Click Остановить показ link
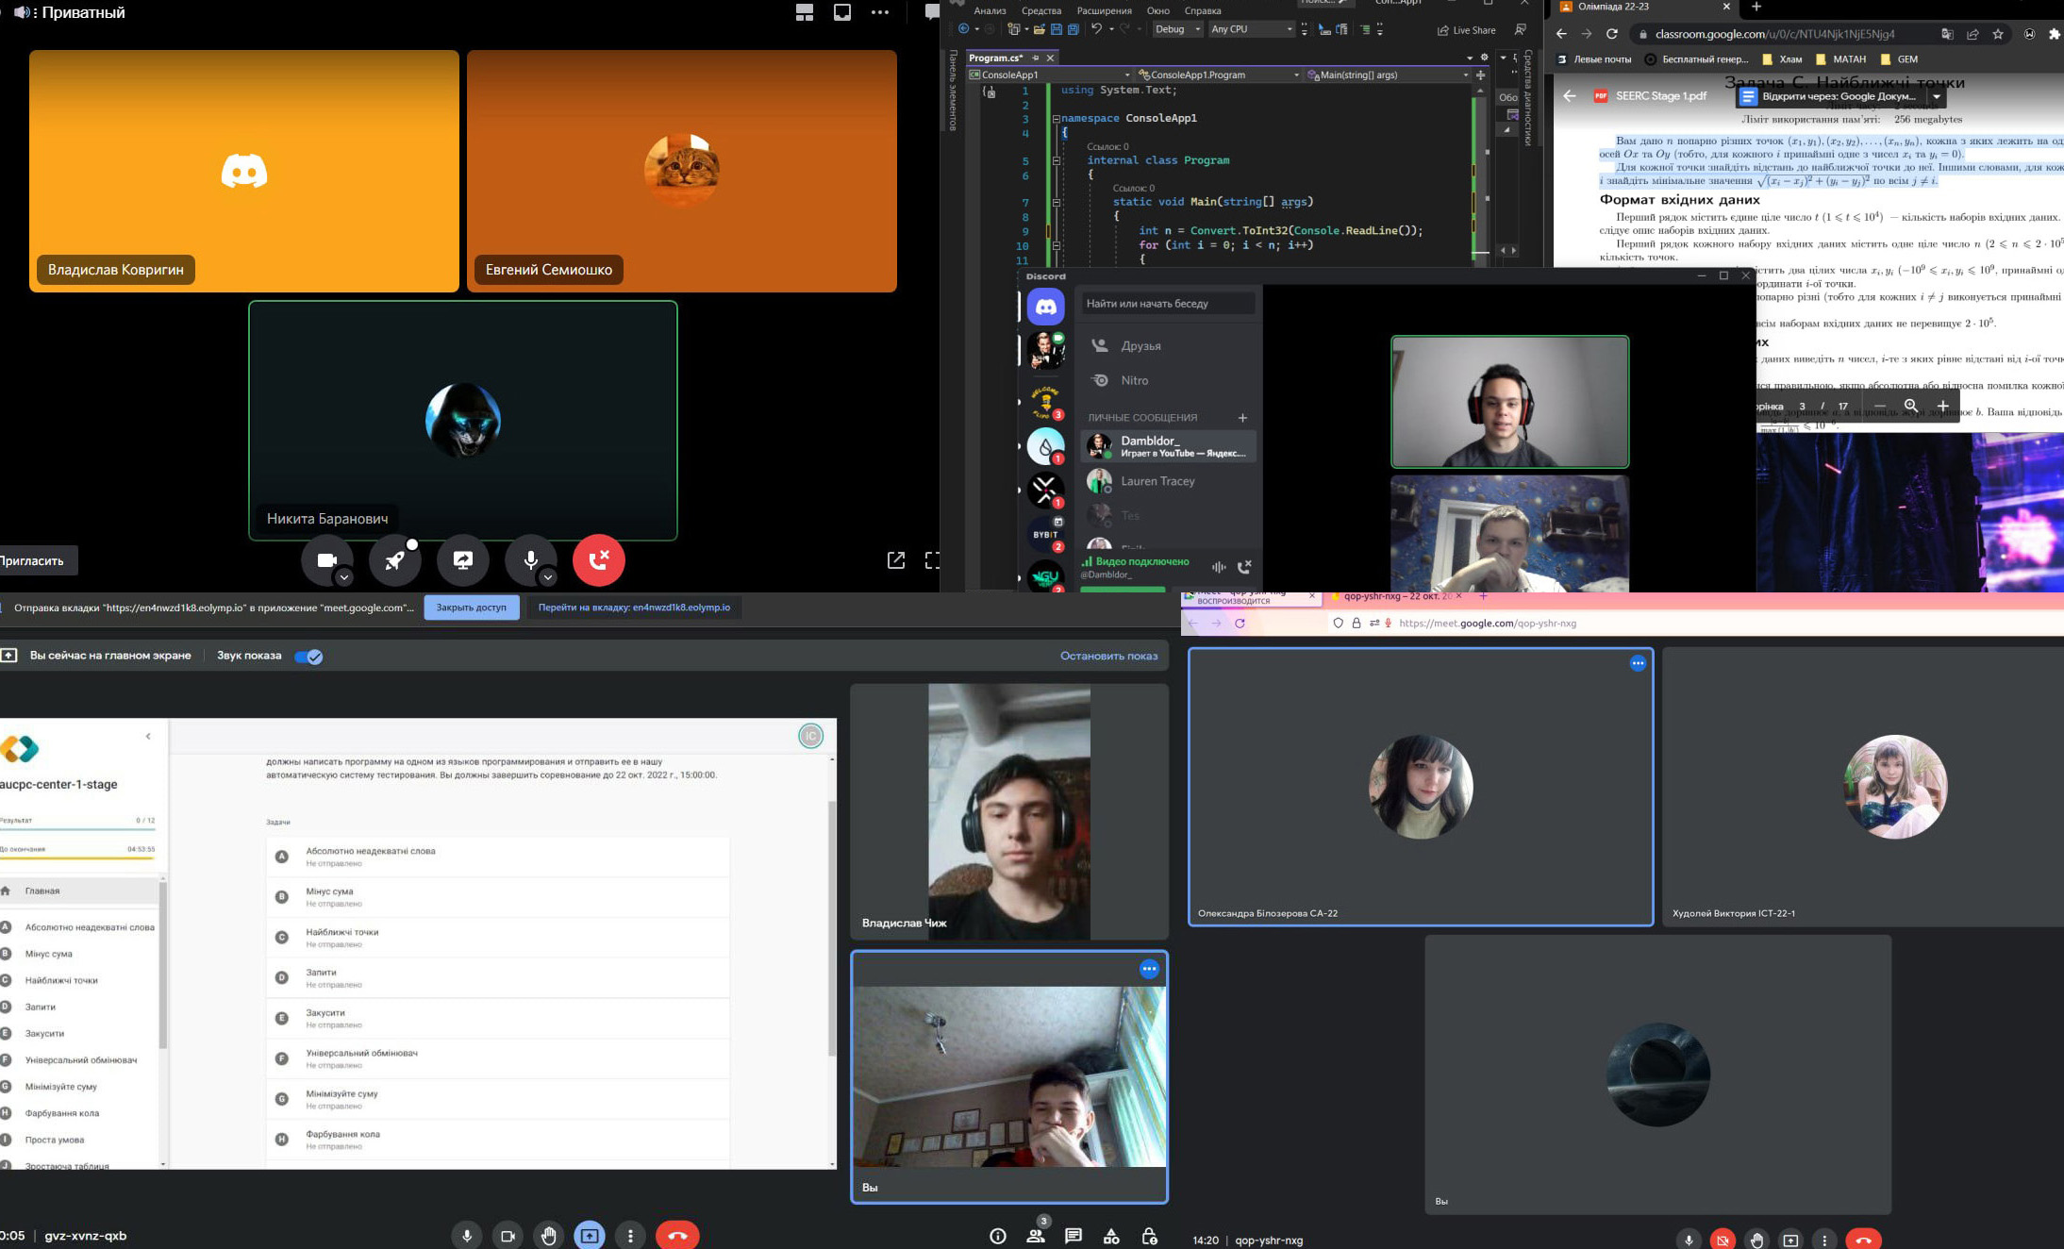 coord(1108,656)
